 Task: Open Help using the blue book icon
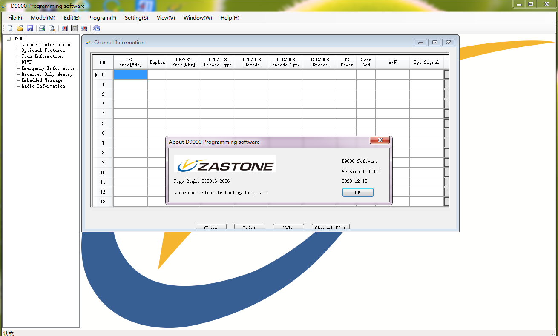[96, 28]
